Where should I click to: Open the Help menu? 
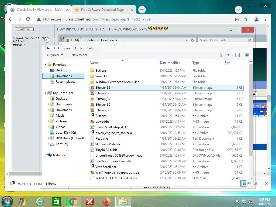[x=90, y=48]
